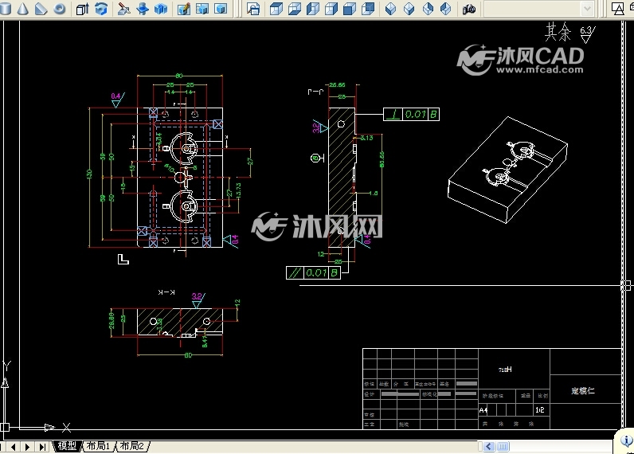This screenshot has width=634, height=454.
Task: Switch to Top view
Action: coord(276,9)
